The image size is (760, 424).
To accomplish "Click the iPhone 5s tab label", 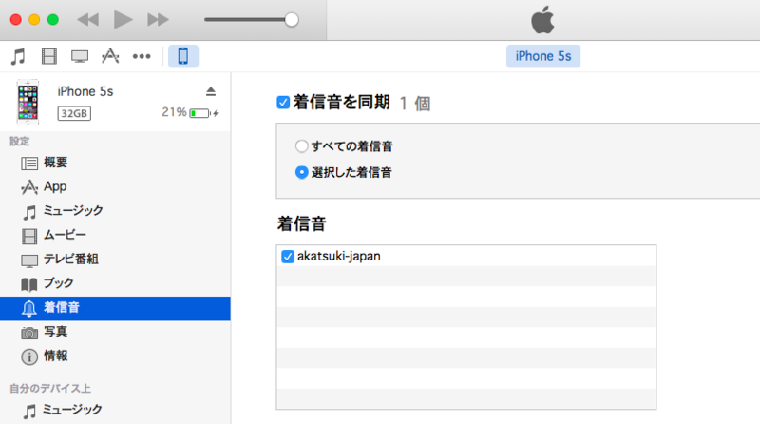I will pos(543,56).
